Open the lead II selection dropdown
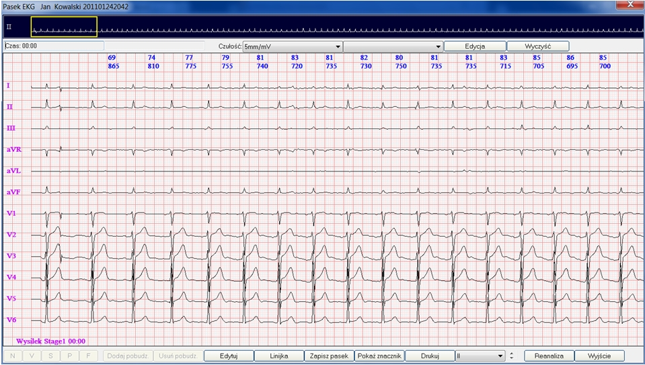The image size is (645, 365). point(480,356)
